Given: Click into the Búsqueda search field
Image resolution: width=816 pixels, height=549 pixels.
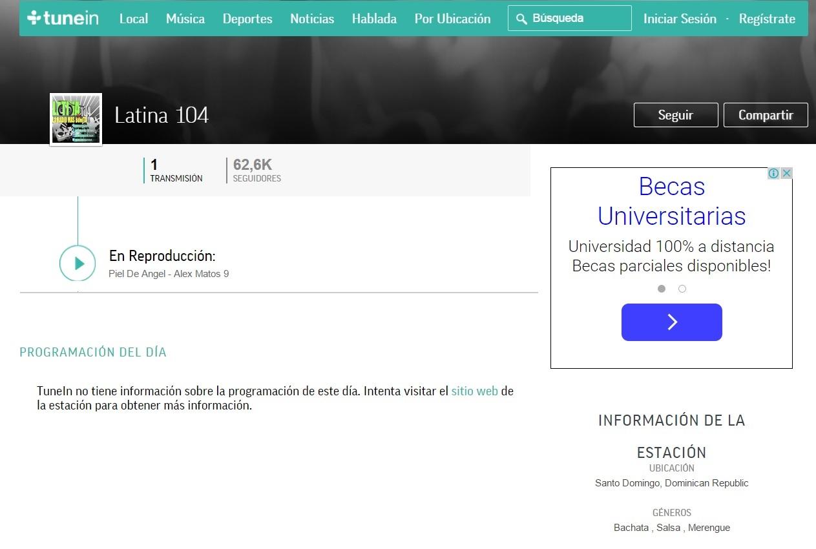Looking at the screenshot, I should [576, 19].
